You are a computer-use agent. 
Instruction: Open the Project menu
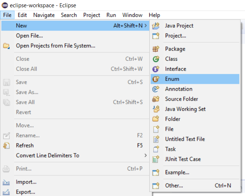92,15
